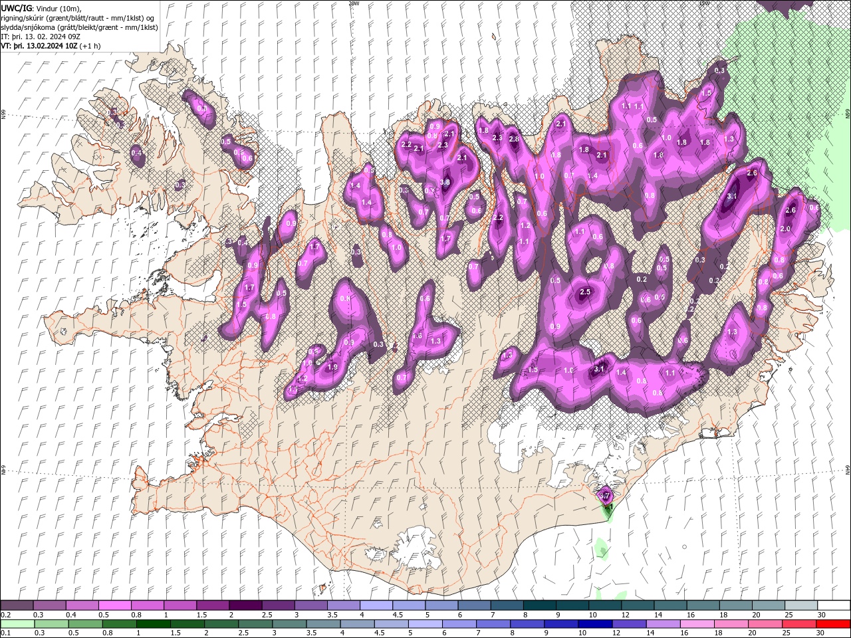Select the darkest green 1–1.5 swatch on bottom scale
This screenshot has width=851, height=638.
click(154, 624)
